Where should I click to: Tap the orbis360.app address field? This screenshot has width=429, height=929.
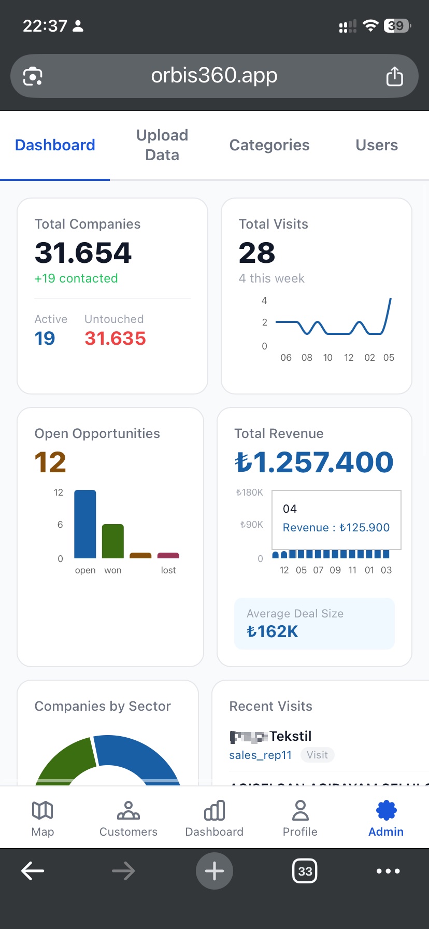click(214, 76)
